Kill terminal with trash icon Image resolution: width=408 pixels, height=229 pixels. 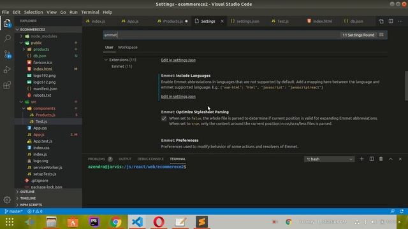(381, 159)
